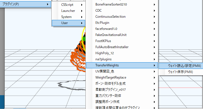Select the TransferWeights plugin entry
Screen dimensions: 203x109
pyautogui.click(x=122, y=65)
